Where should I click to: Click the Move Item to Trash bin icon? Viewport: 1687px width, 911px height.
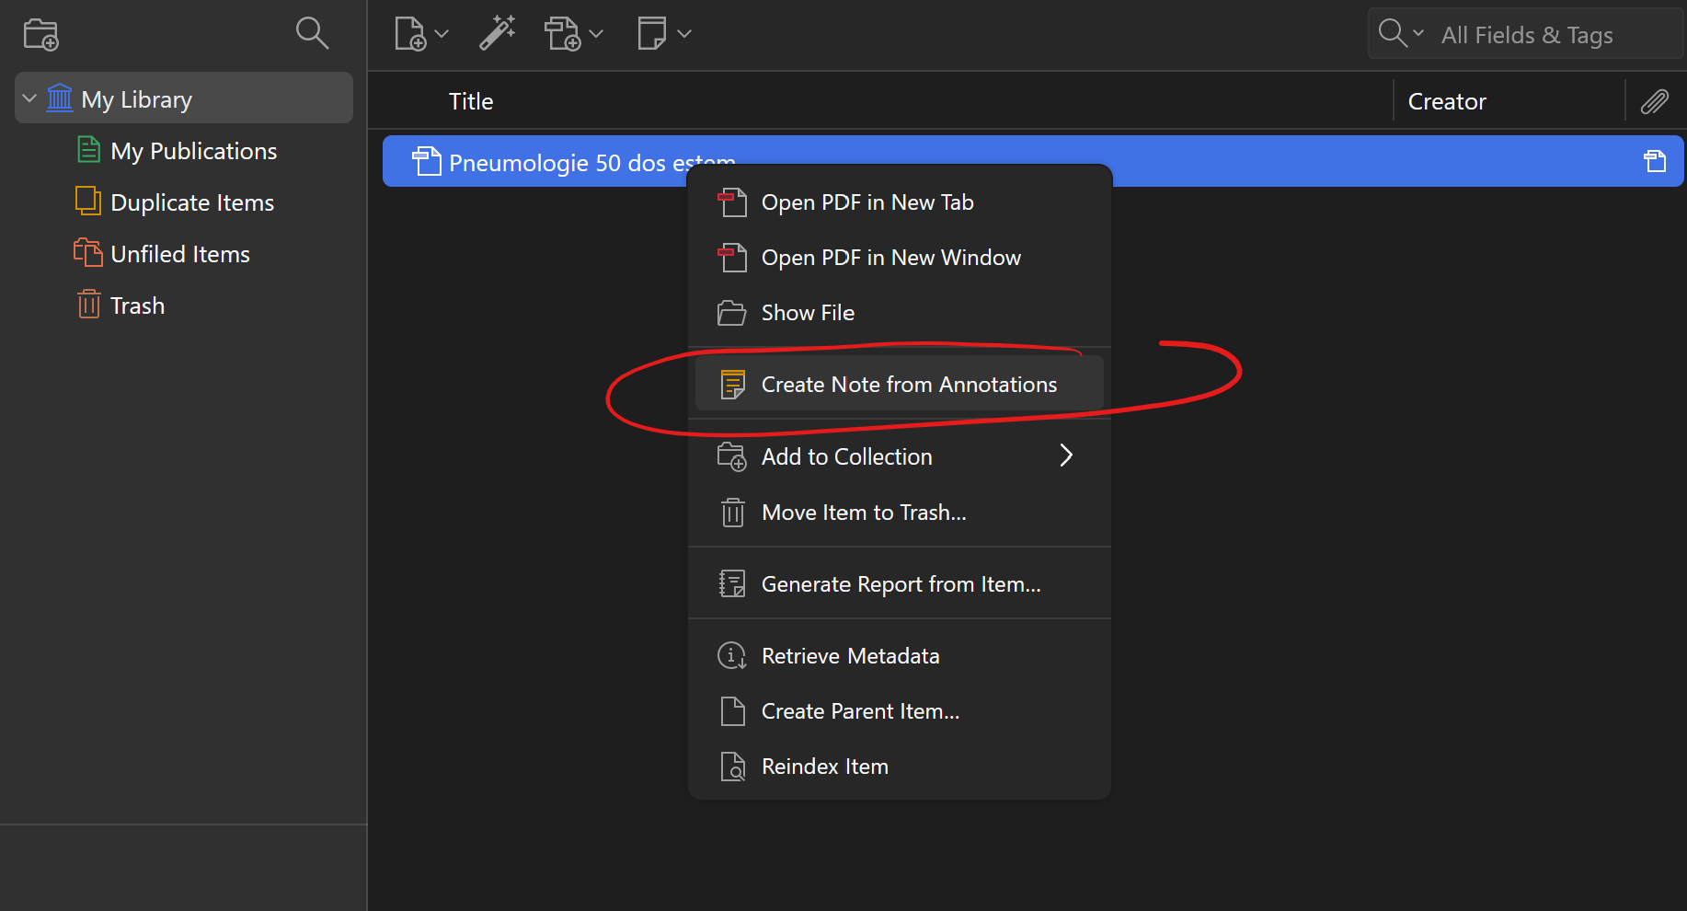(x=732, y=513)
